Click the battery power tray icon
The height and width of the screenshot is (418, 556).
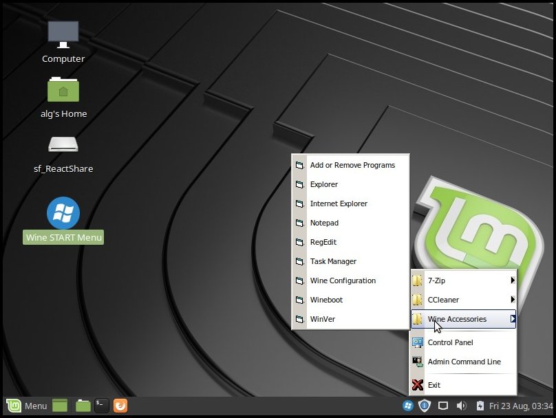480,406
